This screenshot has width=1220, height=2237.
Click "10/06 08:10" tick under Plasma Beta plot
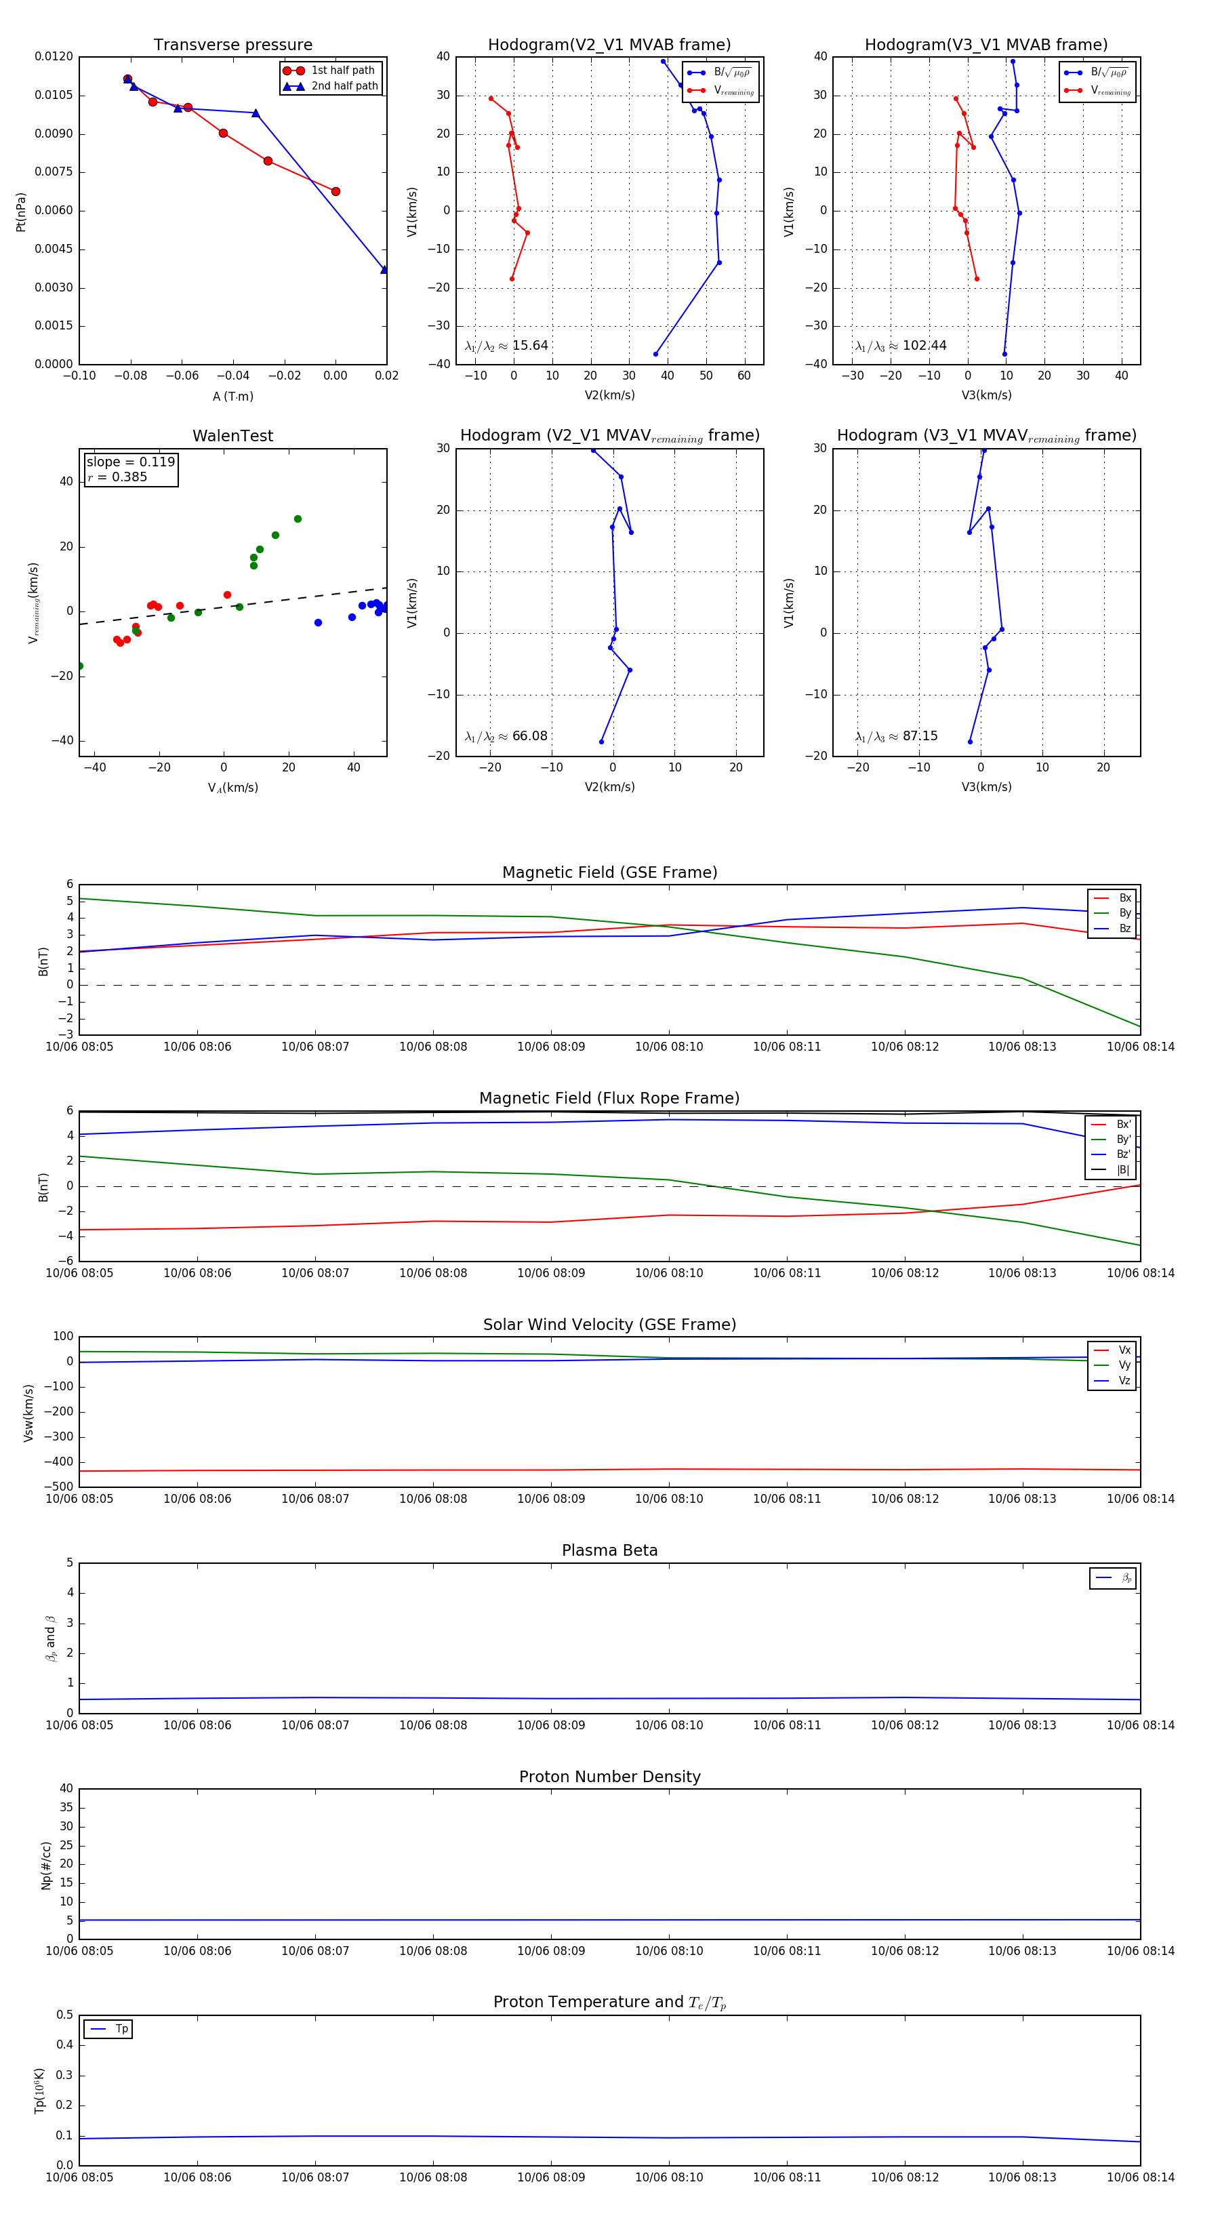point(668,1725)
